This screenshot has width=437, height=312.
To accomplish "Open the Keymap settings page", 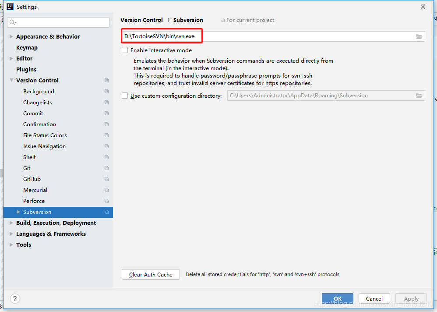I will tap(27, 48).
